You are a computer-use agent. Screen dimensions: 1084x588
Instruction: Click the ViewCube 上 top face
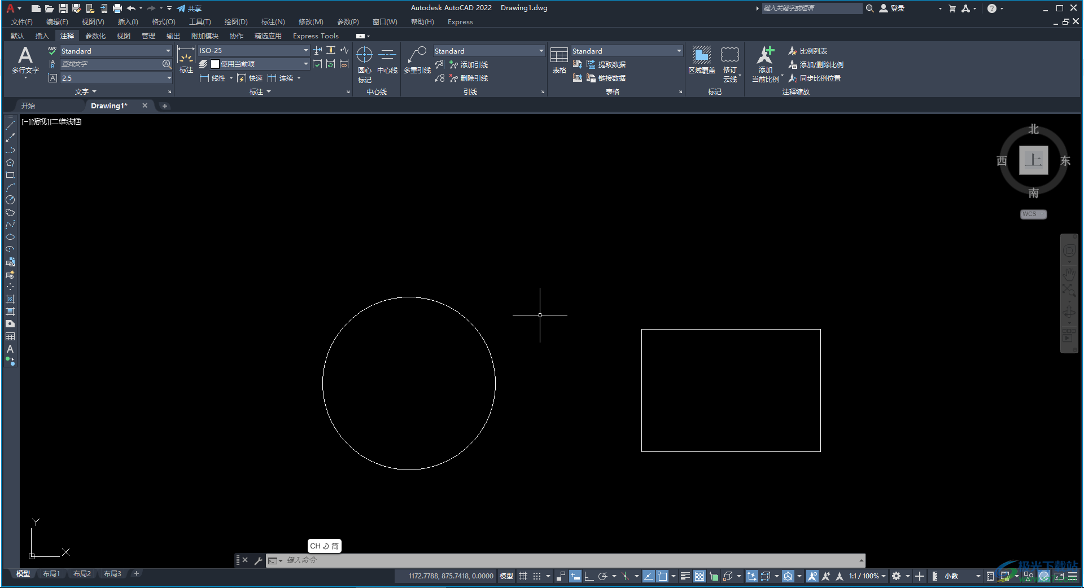[x=1034, y=160]
